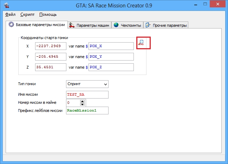Screen dimensions: 228x164
Task: Click the app icon in title bar
Action: [x=6, y=5]
